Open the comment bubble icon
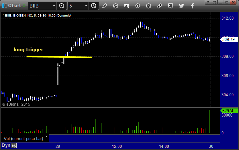 tap(171, 6)
